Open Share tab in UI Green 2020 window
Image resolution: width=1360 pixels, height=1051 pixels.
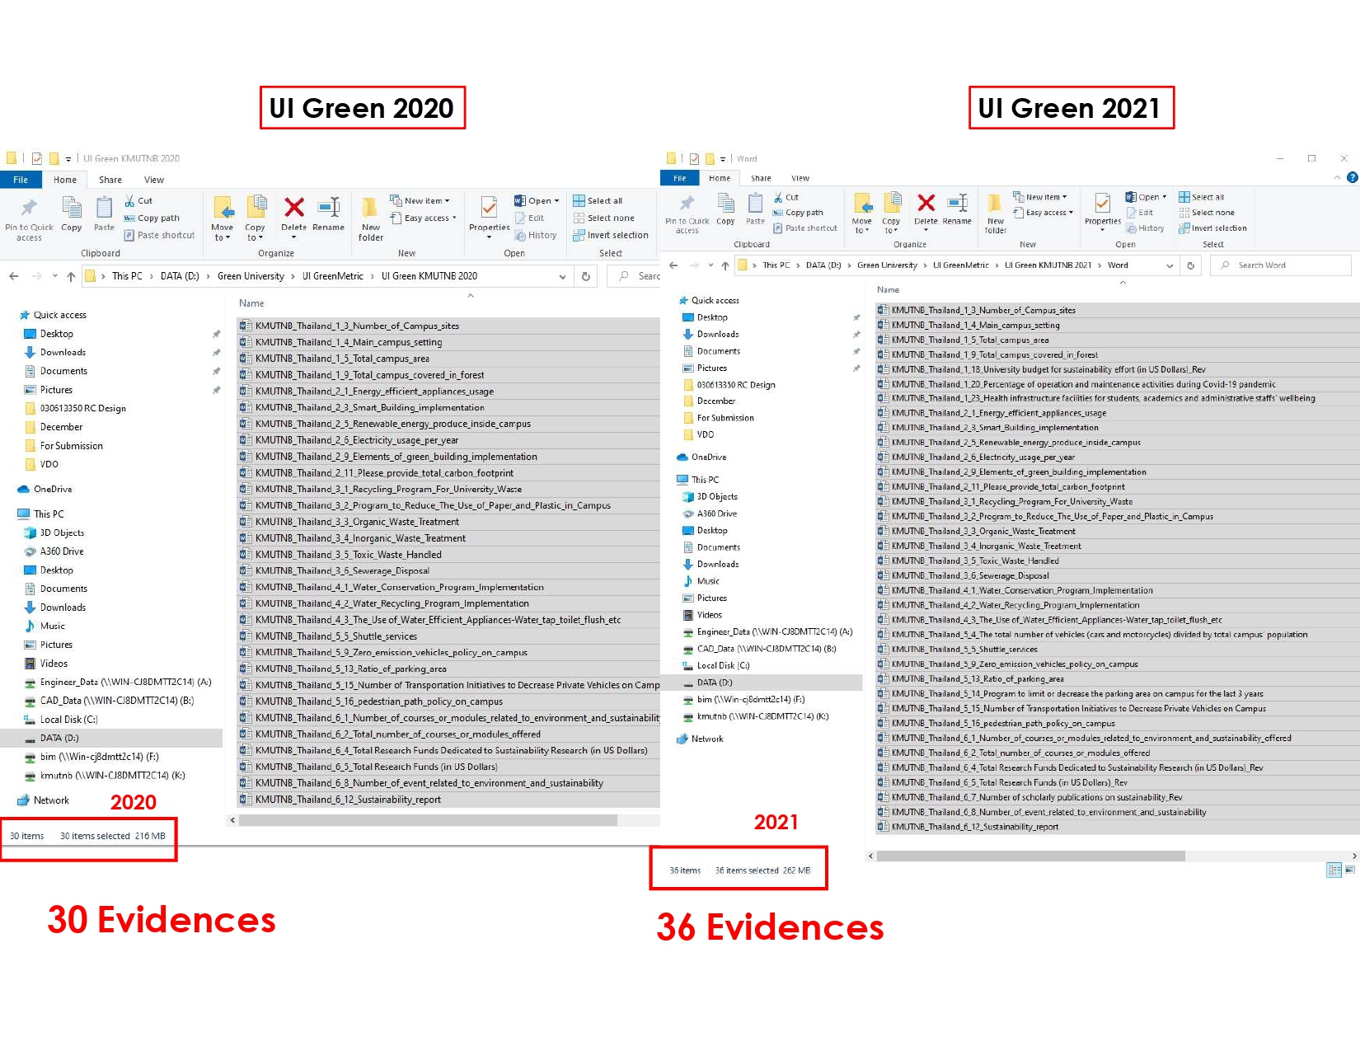(x=110, y=180)
